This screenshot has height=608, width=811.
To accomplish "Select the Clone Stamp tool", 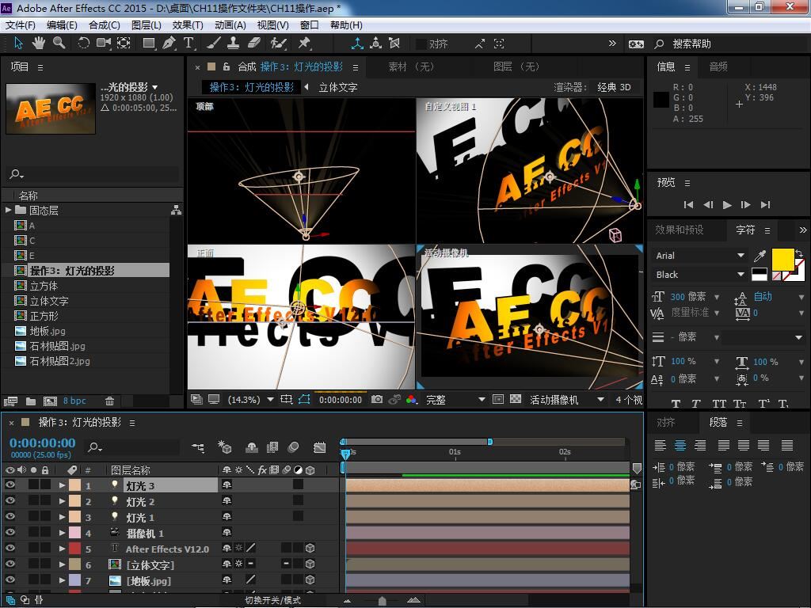I will [234, 44].
